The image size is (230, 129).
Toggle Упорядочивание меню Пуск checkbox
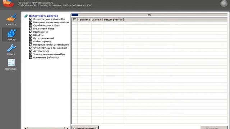31,54
